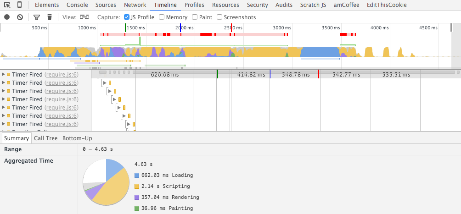Click the inspect element cursor icon
461x214 pixels.
pyautogui.click(x=7, y=5)
